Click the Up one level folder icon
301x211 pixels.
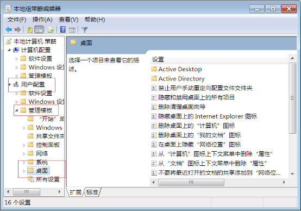pyautogui.click(x=29, y=29)
